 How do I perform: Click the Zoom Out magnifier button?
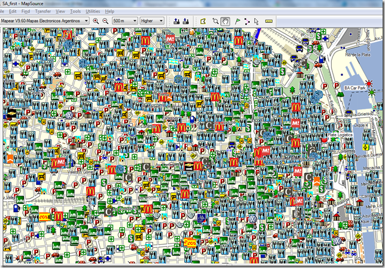pos(105,21)
